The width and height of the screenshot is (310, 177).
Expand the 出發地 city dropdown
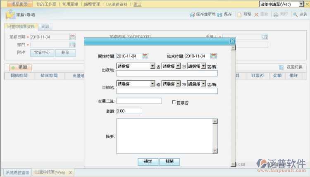click(x=178, y=66)
